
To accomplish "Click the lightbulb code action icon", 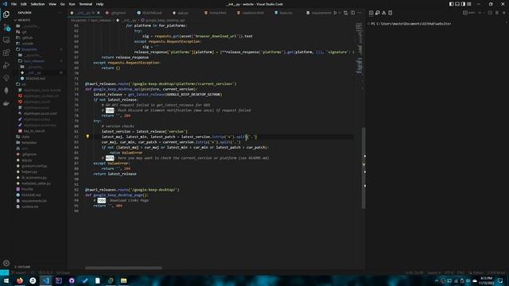I will click(x=87, y=137).
